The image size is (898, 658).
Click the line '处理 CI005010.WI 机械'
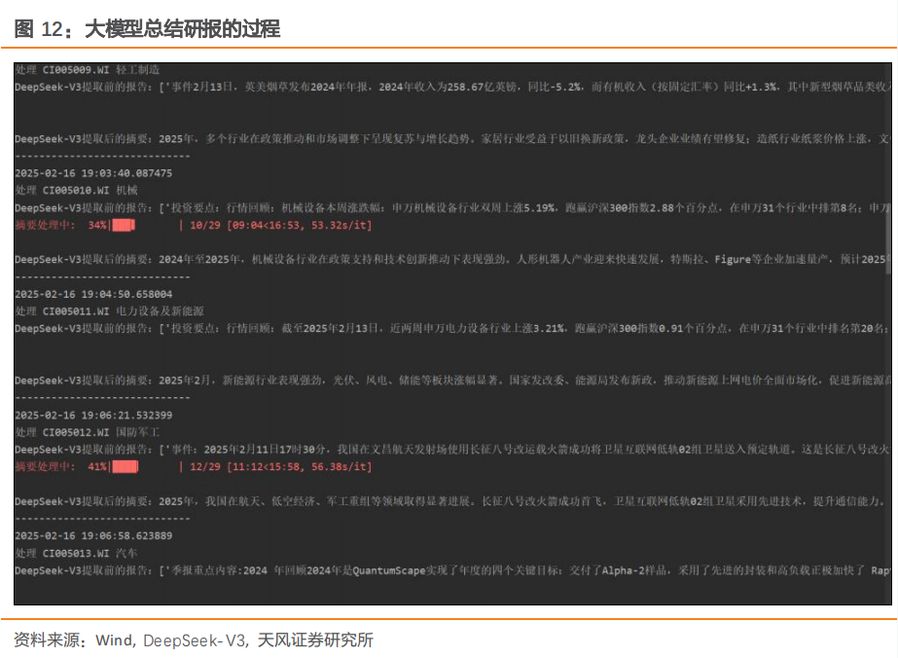(x=76, y=190)
